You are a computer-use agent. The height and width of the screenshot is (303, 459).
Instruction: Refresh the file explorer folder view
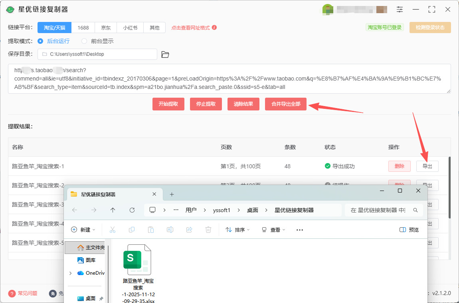[132, 210]
